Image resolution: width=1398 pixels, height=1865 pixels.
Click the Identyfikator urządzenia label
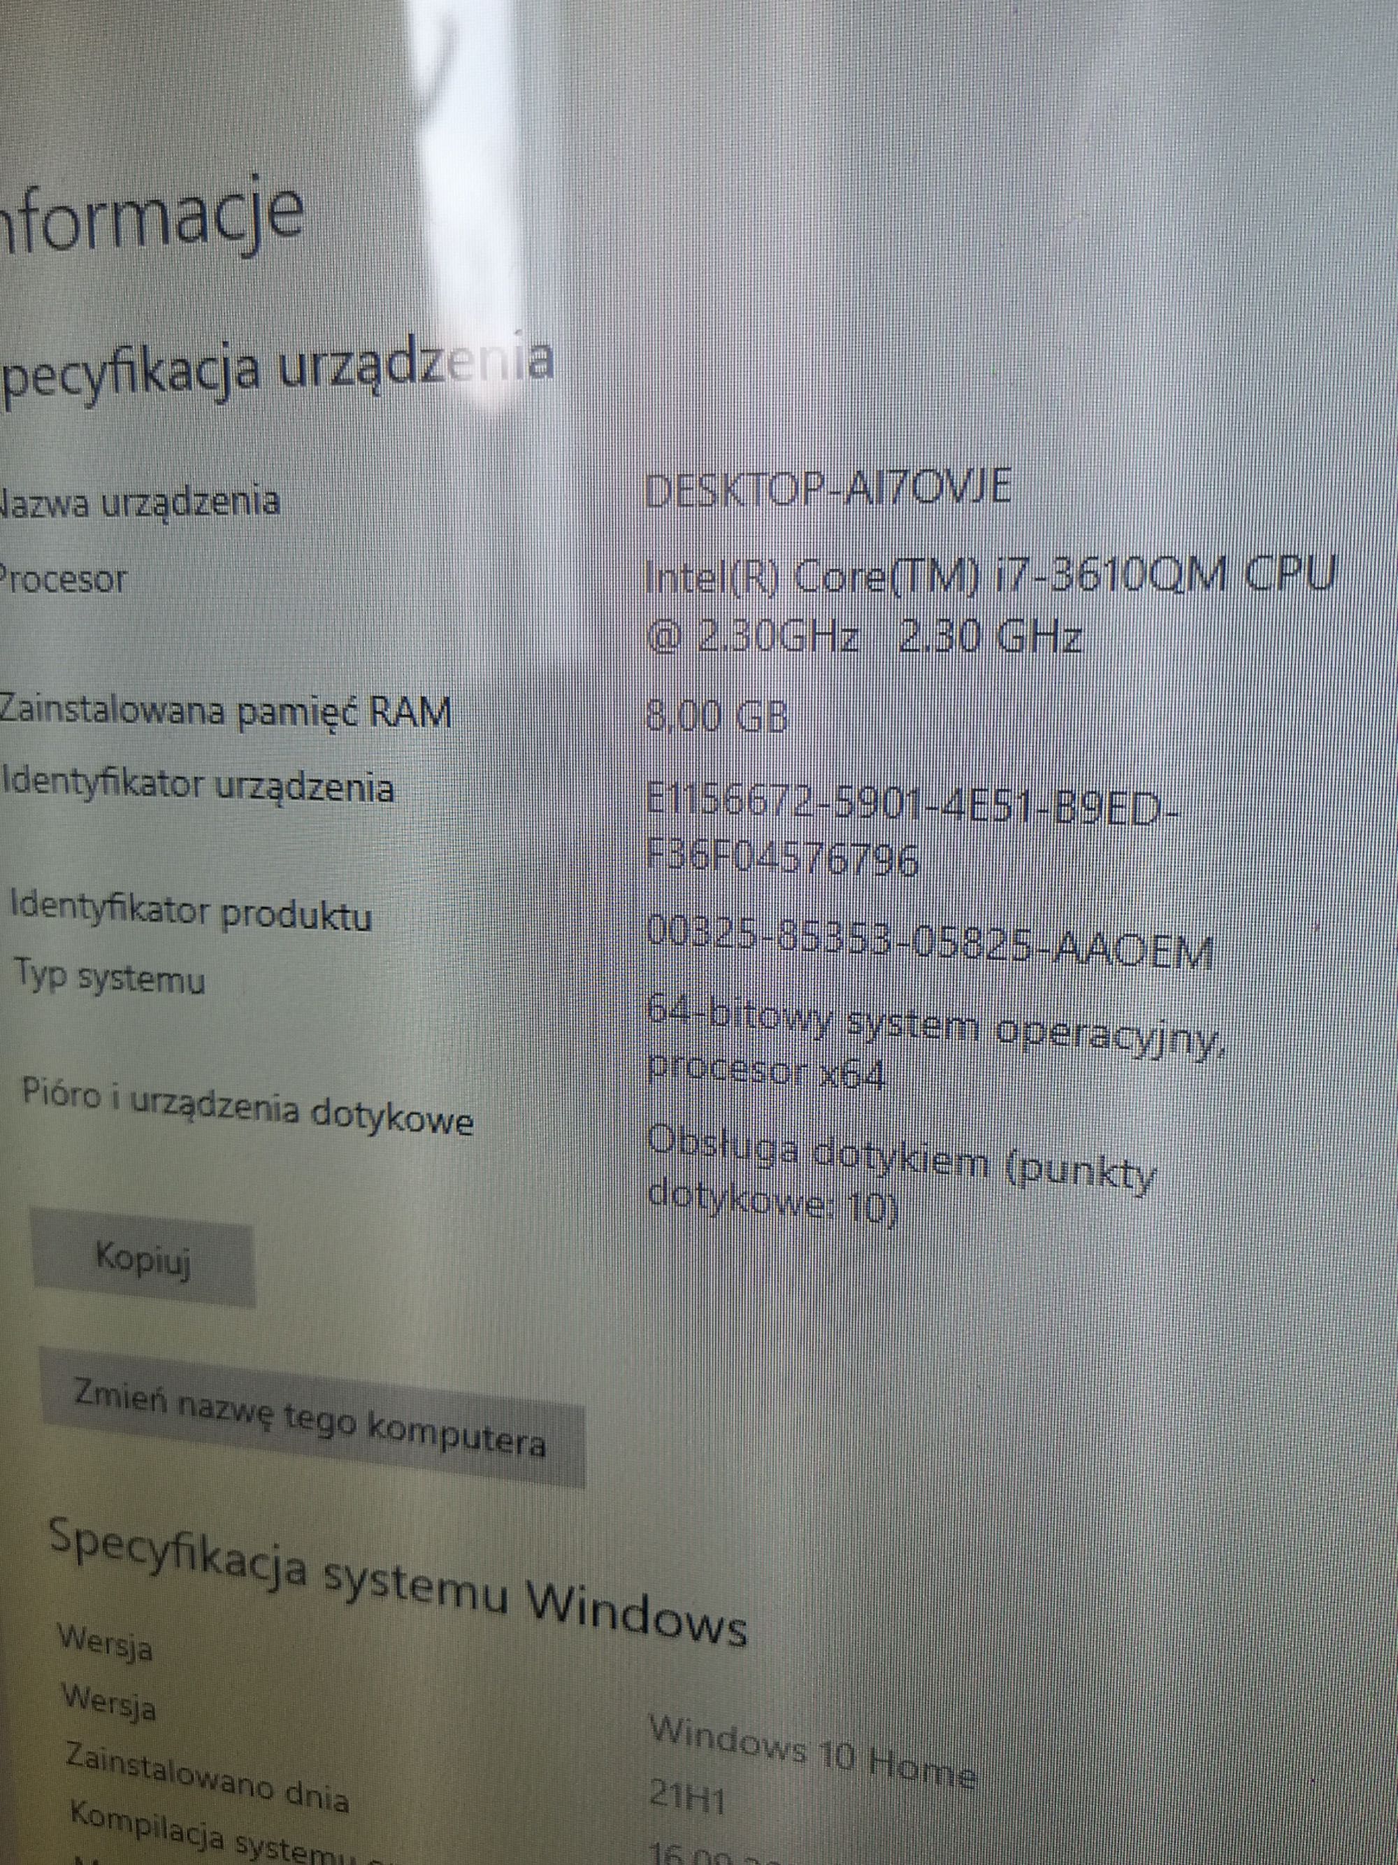198,786
